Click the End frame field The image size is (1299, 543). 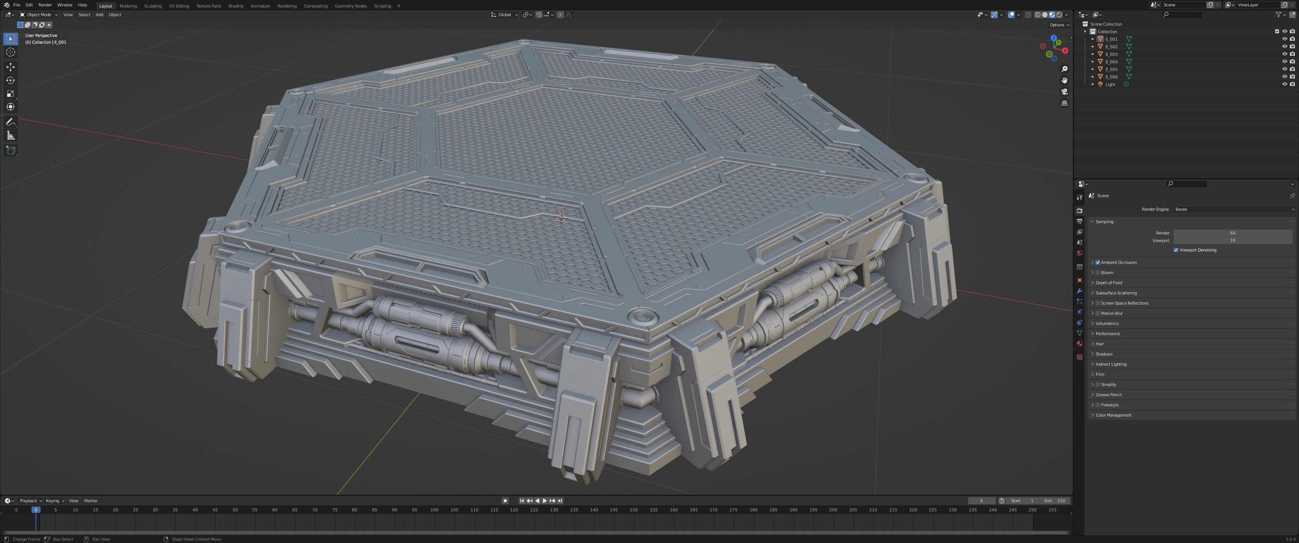click(1055, 501)
